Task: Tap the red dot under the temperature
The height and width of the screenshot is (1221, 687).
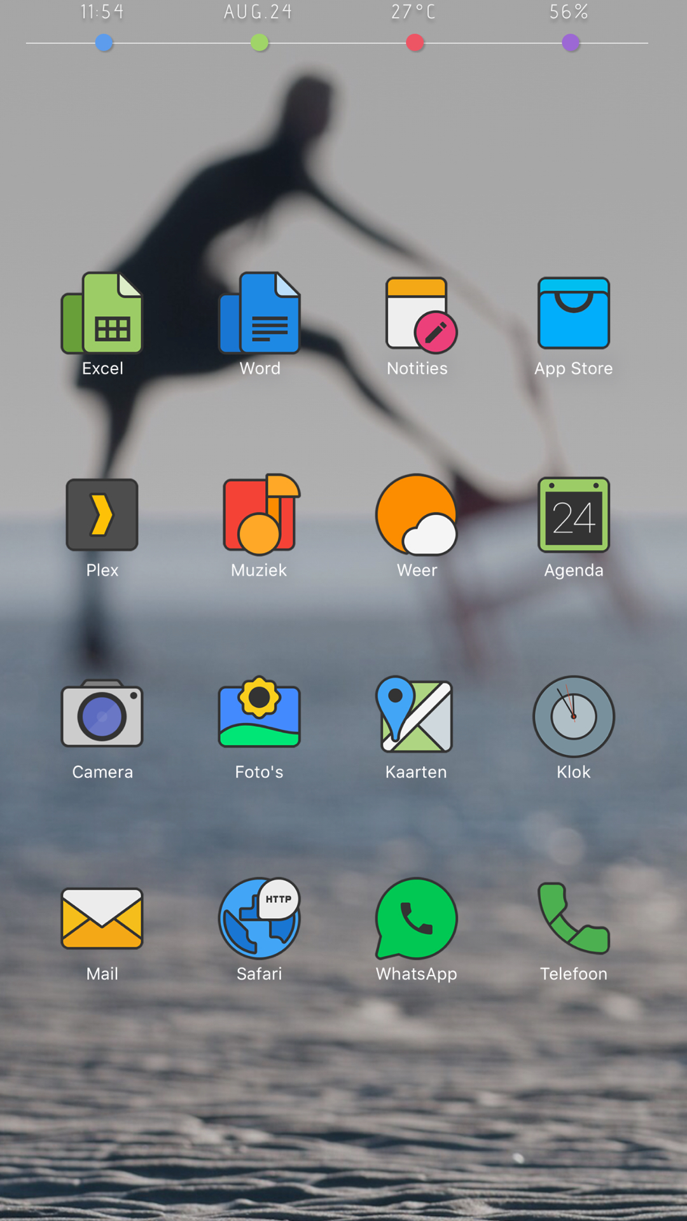Action: pos(415,43)
